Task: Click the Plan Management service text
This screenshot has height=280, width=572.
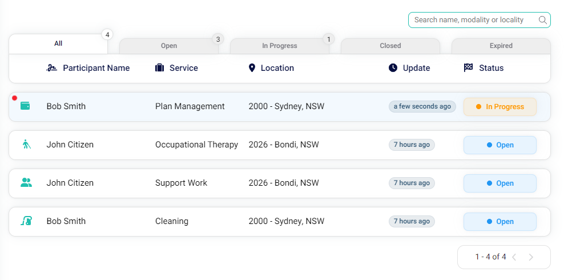Action: [x=190, y=106]
